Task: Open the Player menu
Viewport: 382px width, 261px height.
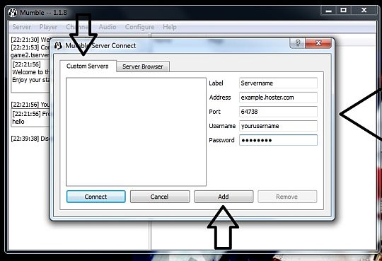Action: [x=48, y=27]
